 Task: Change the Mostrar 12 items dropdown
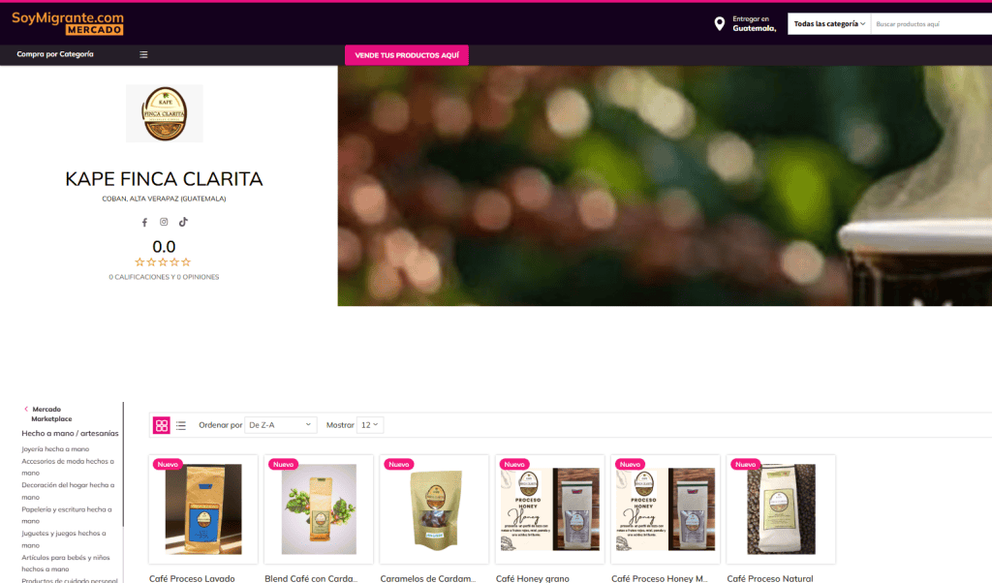pyautogui.click(x=367, y=424)
